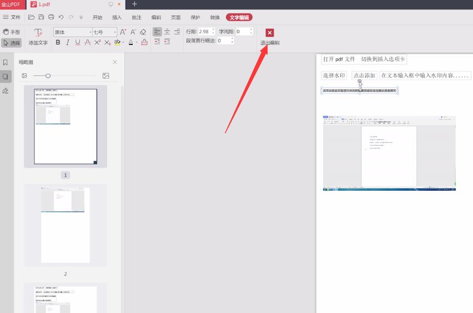The height and width of the screenshot is (313, 473).
Task: Select page 1 thumbnail
Action: 66,126
